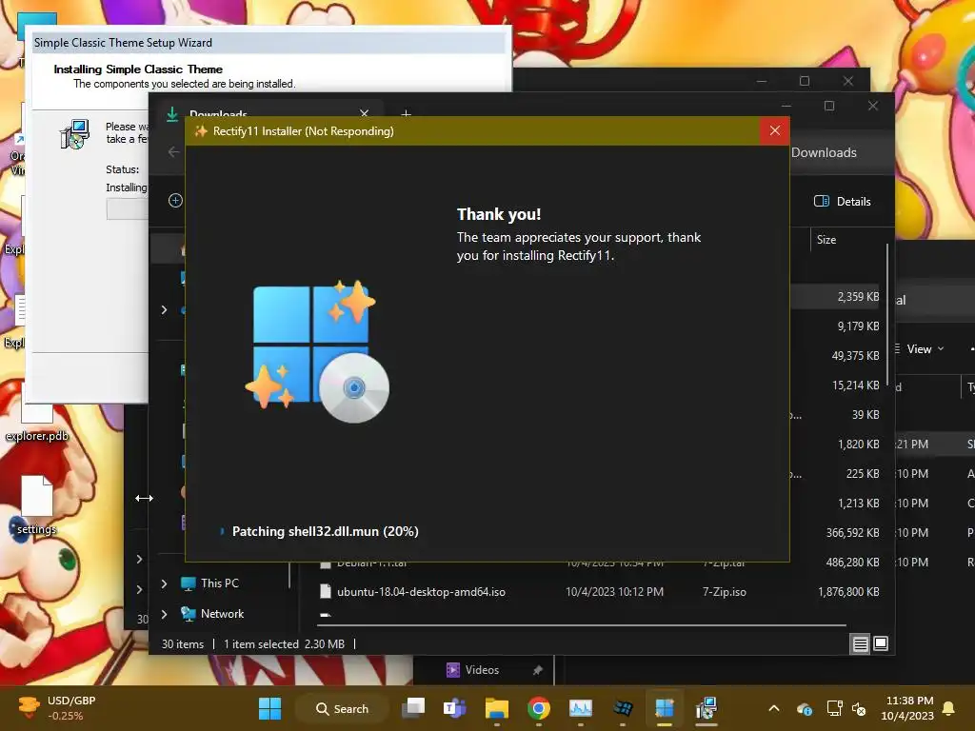The width and height of the screenshot is (975, 731).
Task: Open the clock showing 11:38 PM
Action: point(907,708)
